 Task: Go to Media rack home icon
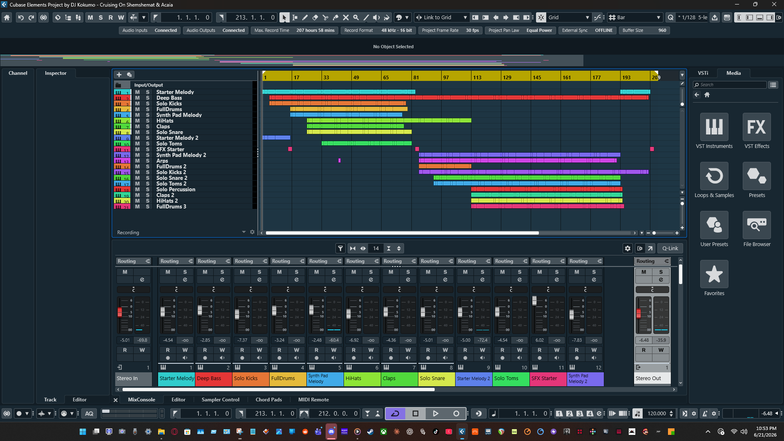coord(707,95)
